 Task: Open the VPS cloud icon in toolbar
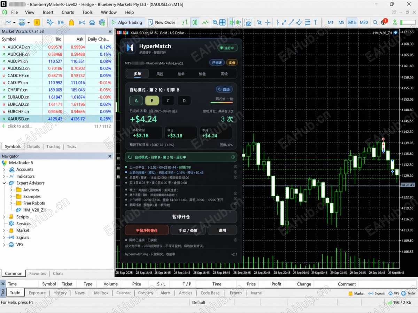92,22
